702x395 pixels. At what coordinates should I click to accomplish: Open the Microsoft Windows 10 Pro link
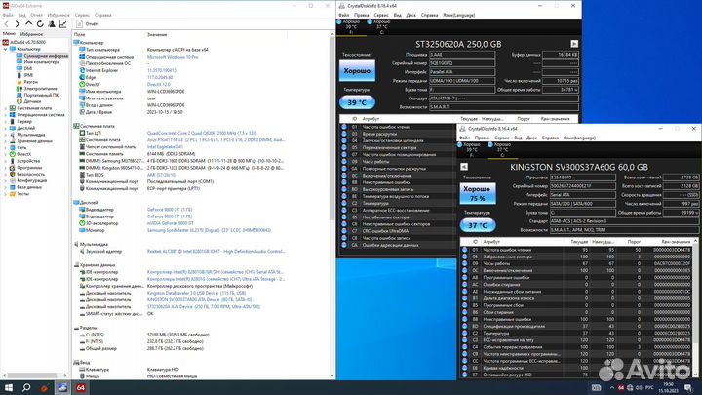point(173,57)
